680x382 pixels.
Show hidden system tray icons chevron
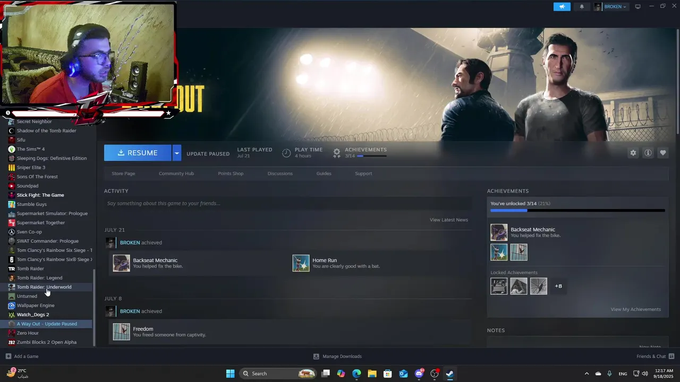[586, 374]
